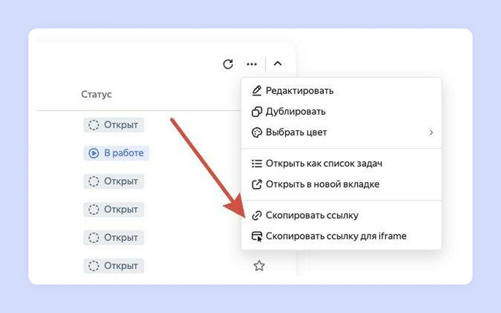Click the iframe icon with cursor symbol
This screenshot has width=501, height=313.
point(257,237)
